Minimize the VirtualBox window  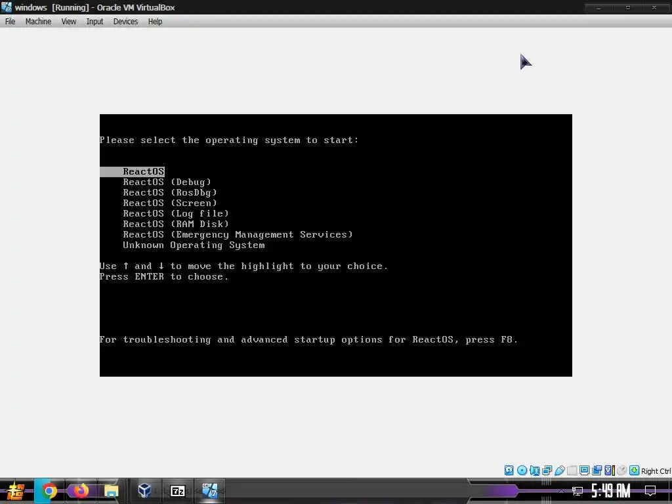tap(598, 7)
